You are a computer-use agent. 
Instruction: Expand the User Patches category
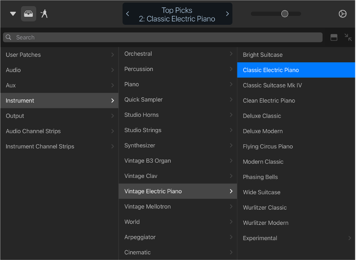59,55
